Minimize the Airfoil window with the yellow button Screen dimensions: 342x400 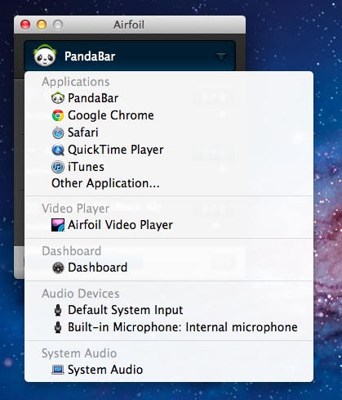coord(42,25)
